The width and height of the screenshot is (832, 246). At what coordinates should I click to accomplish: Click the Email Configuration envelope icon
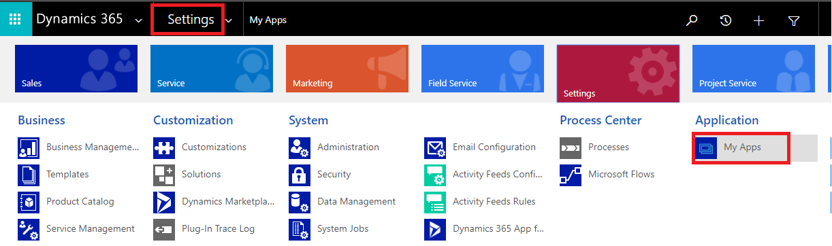coord(435,147)
